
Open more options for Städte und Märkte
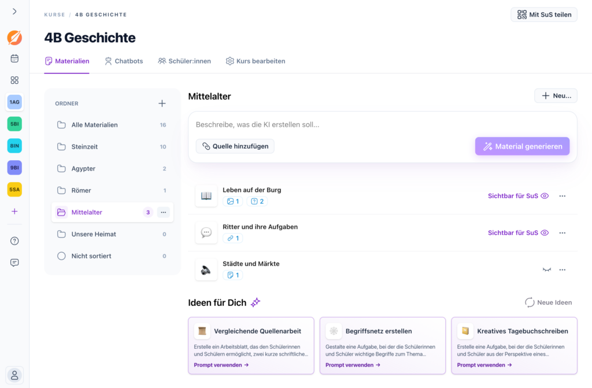[562, 269]
